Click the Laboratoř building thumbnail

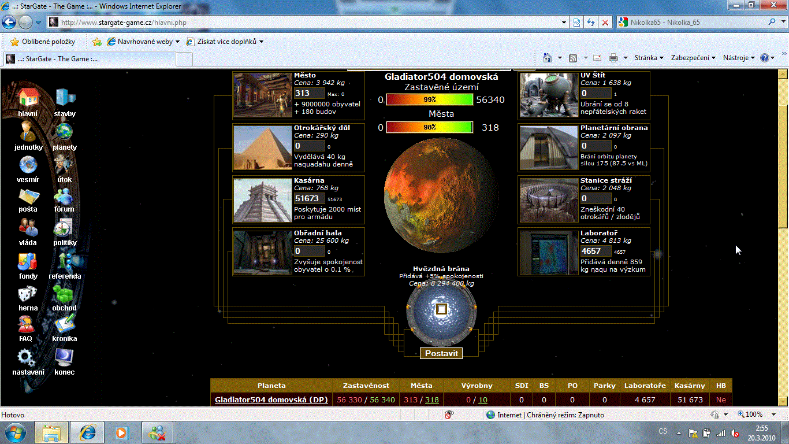click(x=549, y=253)
